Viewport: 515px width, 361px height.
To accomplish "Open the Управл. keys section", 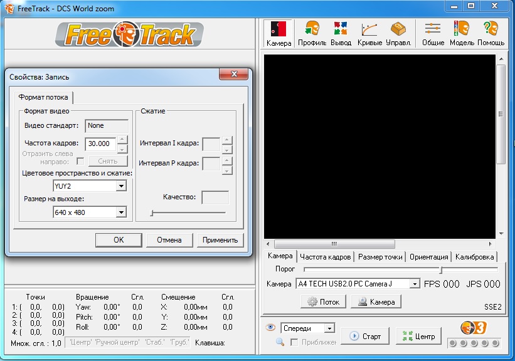I will click(x=398, y=33).
